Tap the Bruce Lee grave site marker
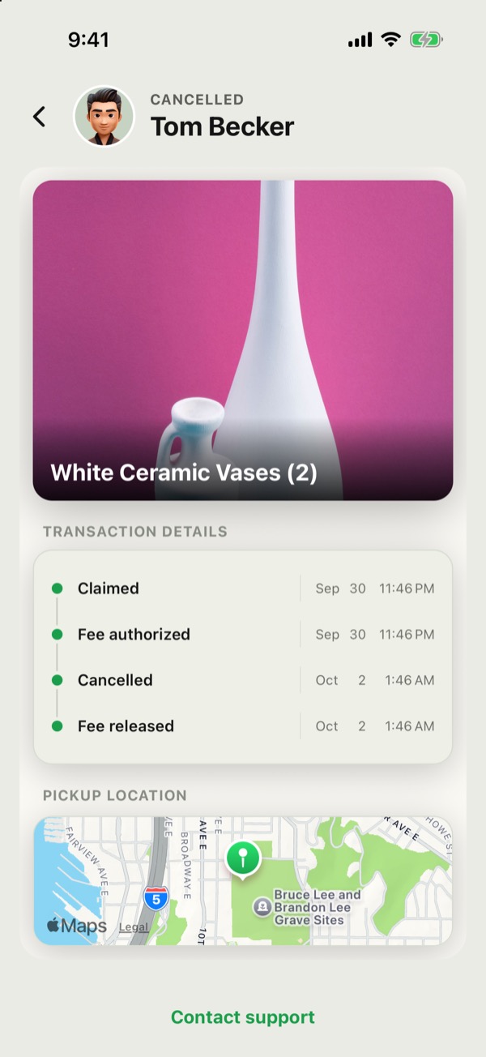Image resolution: width=486 pixels, height=1057 pixels. [x=262, y=907]
